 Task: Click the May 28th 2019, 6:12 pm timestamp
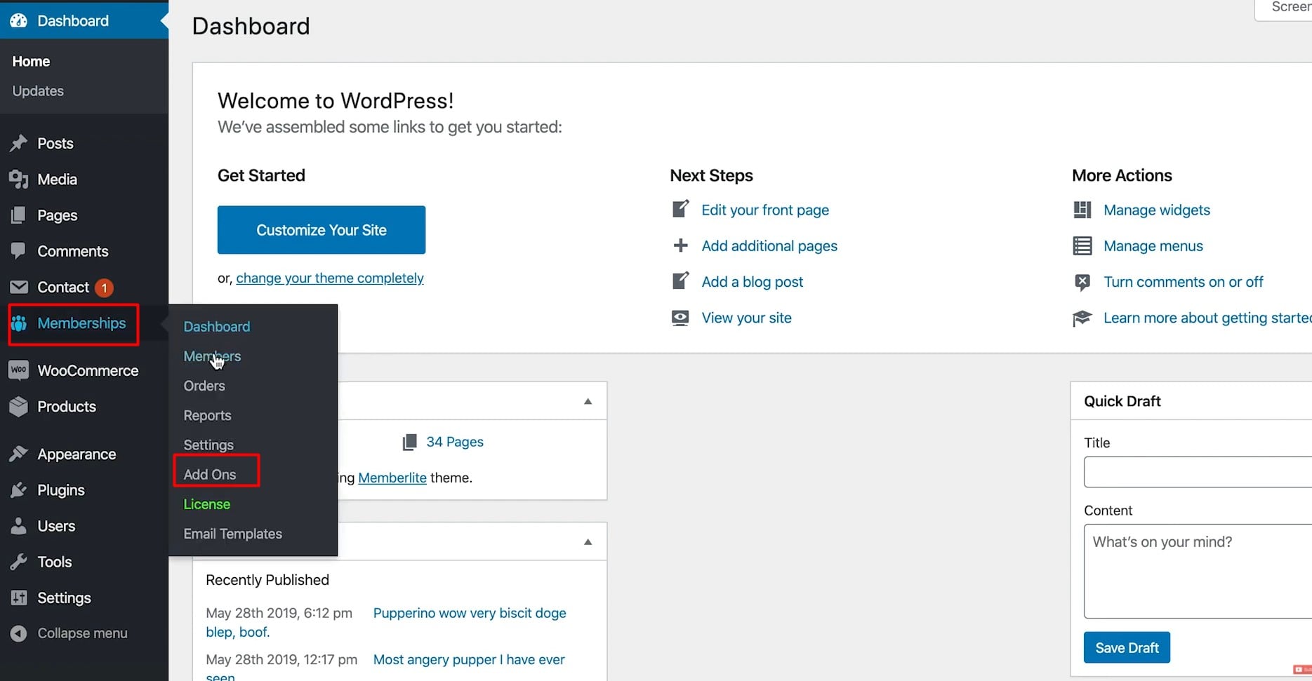(x=279, y=613)
